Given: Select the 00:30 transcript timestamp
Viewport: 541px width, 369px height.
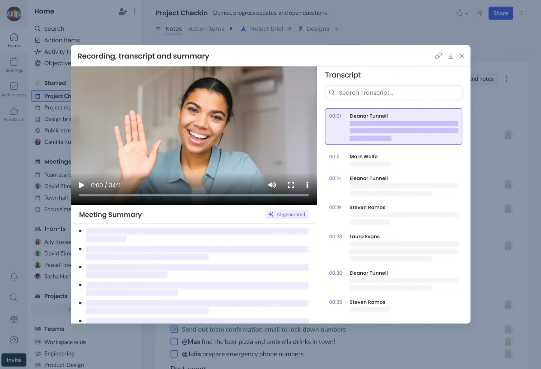Looking at the screenshot, I should click(x=335, y=273).
